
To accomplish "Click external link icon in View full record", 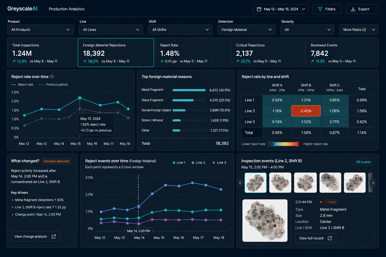I will coord(330,238).
